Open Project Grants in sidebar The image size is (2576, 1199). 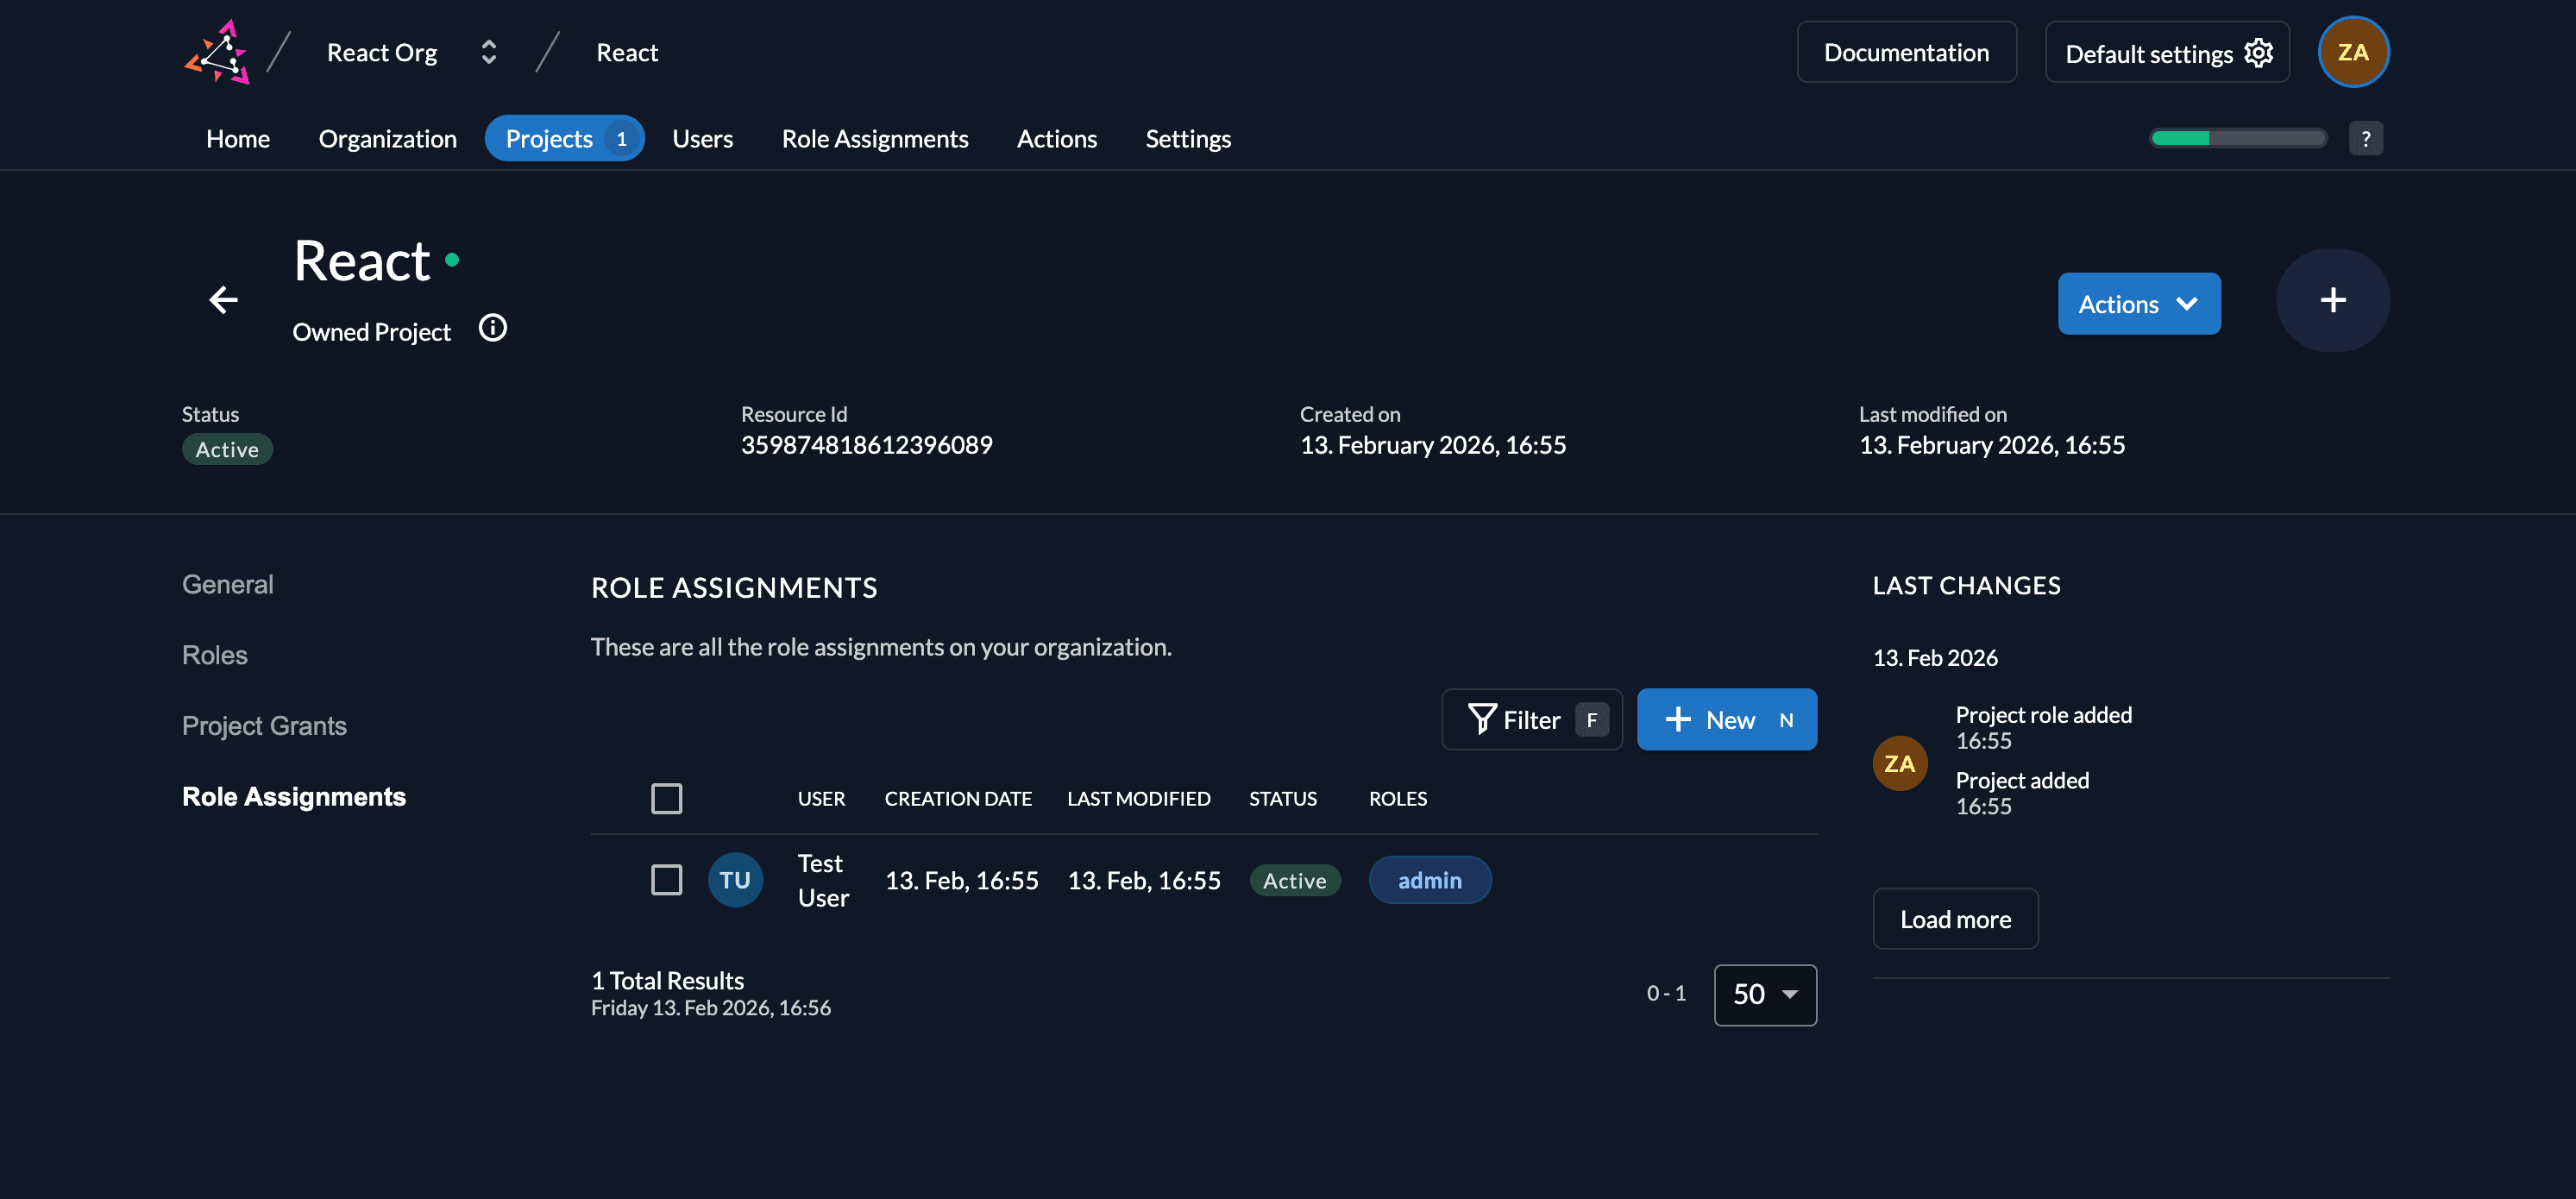click(x=264, y=725)
